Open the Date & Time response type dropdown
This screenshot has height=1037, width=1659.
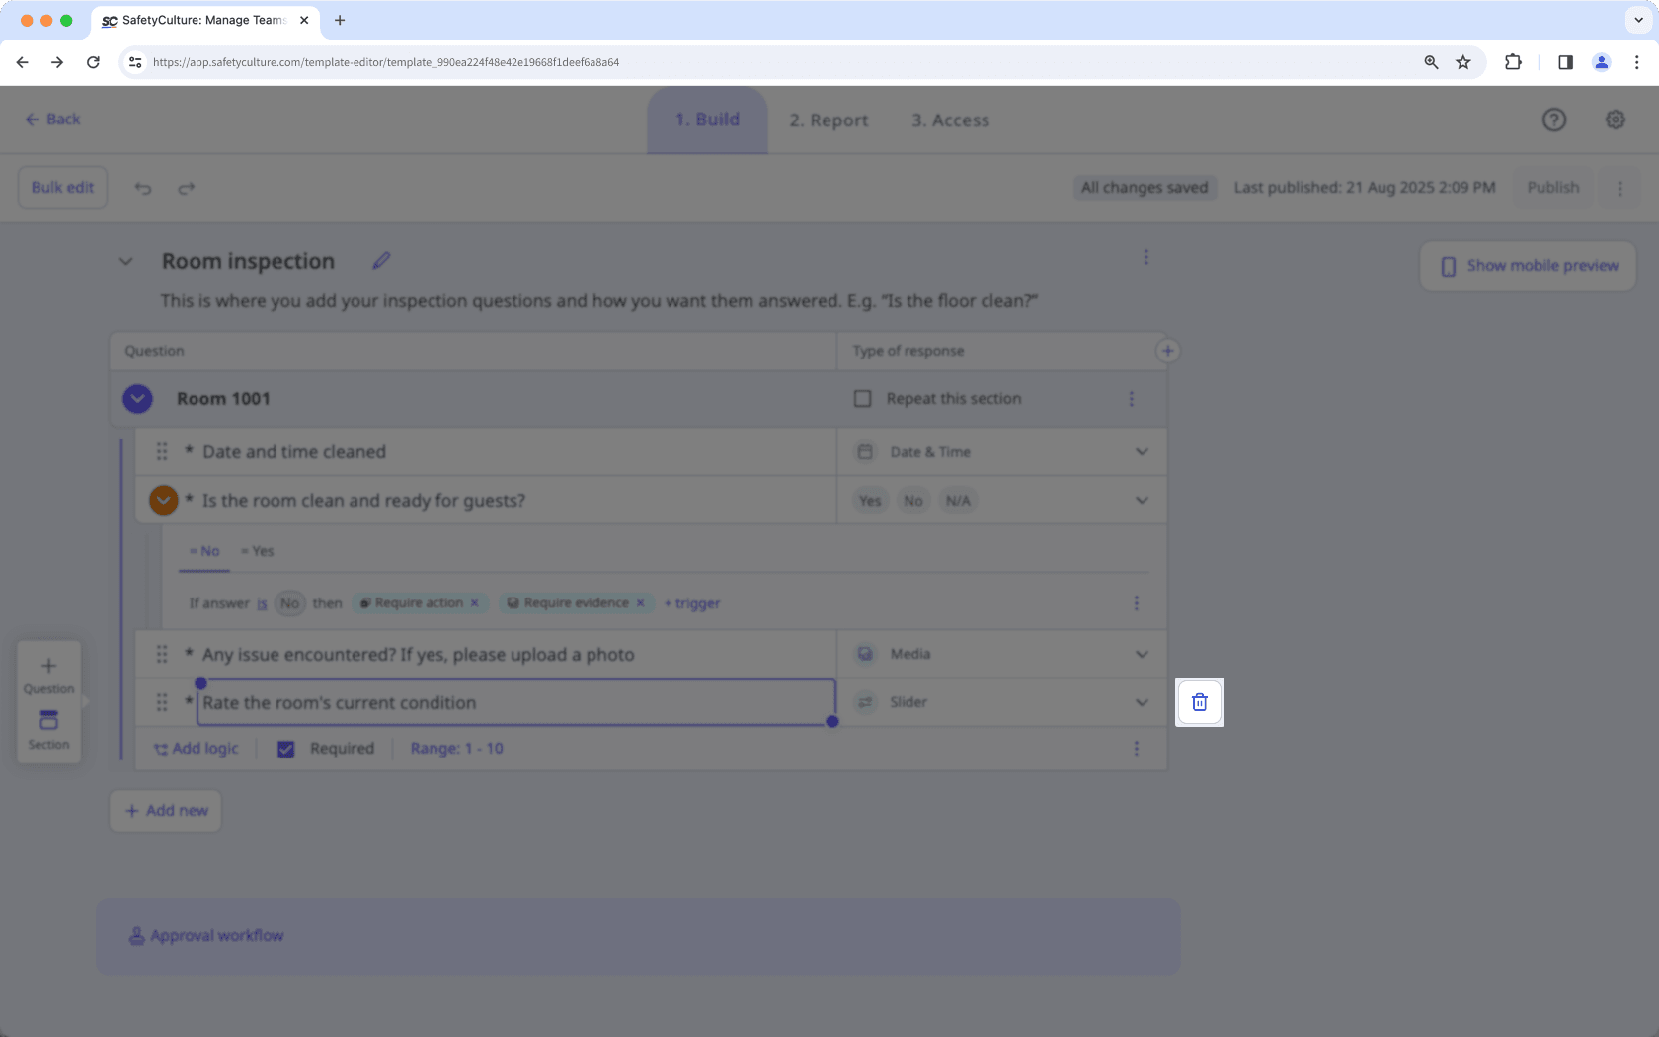[x=1142, y=451]
